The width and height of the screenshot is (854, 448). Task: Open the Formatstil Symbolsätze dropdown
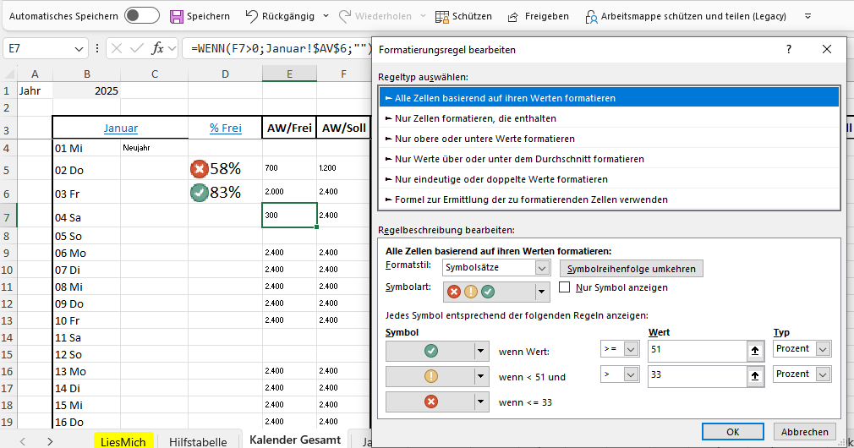[x=542, y=268]
